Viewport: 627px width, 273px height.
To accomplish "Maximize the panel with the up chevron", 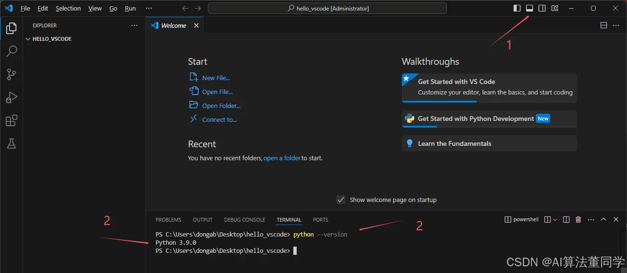I will [603, 219].
